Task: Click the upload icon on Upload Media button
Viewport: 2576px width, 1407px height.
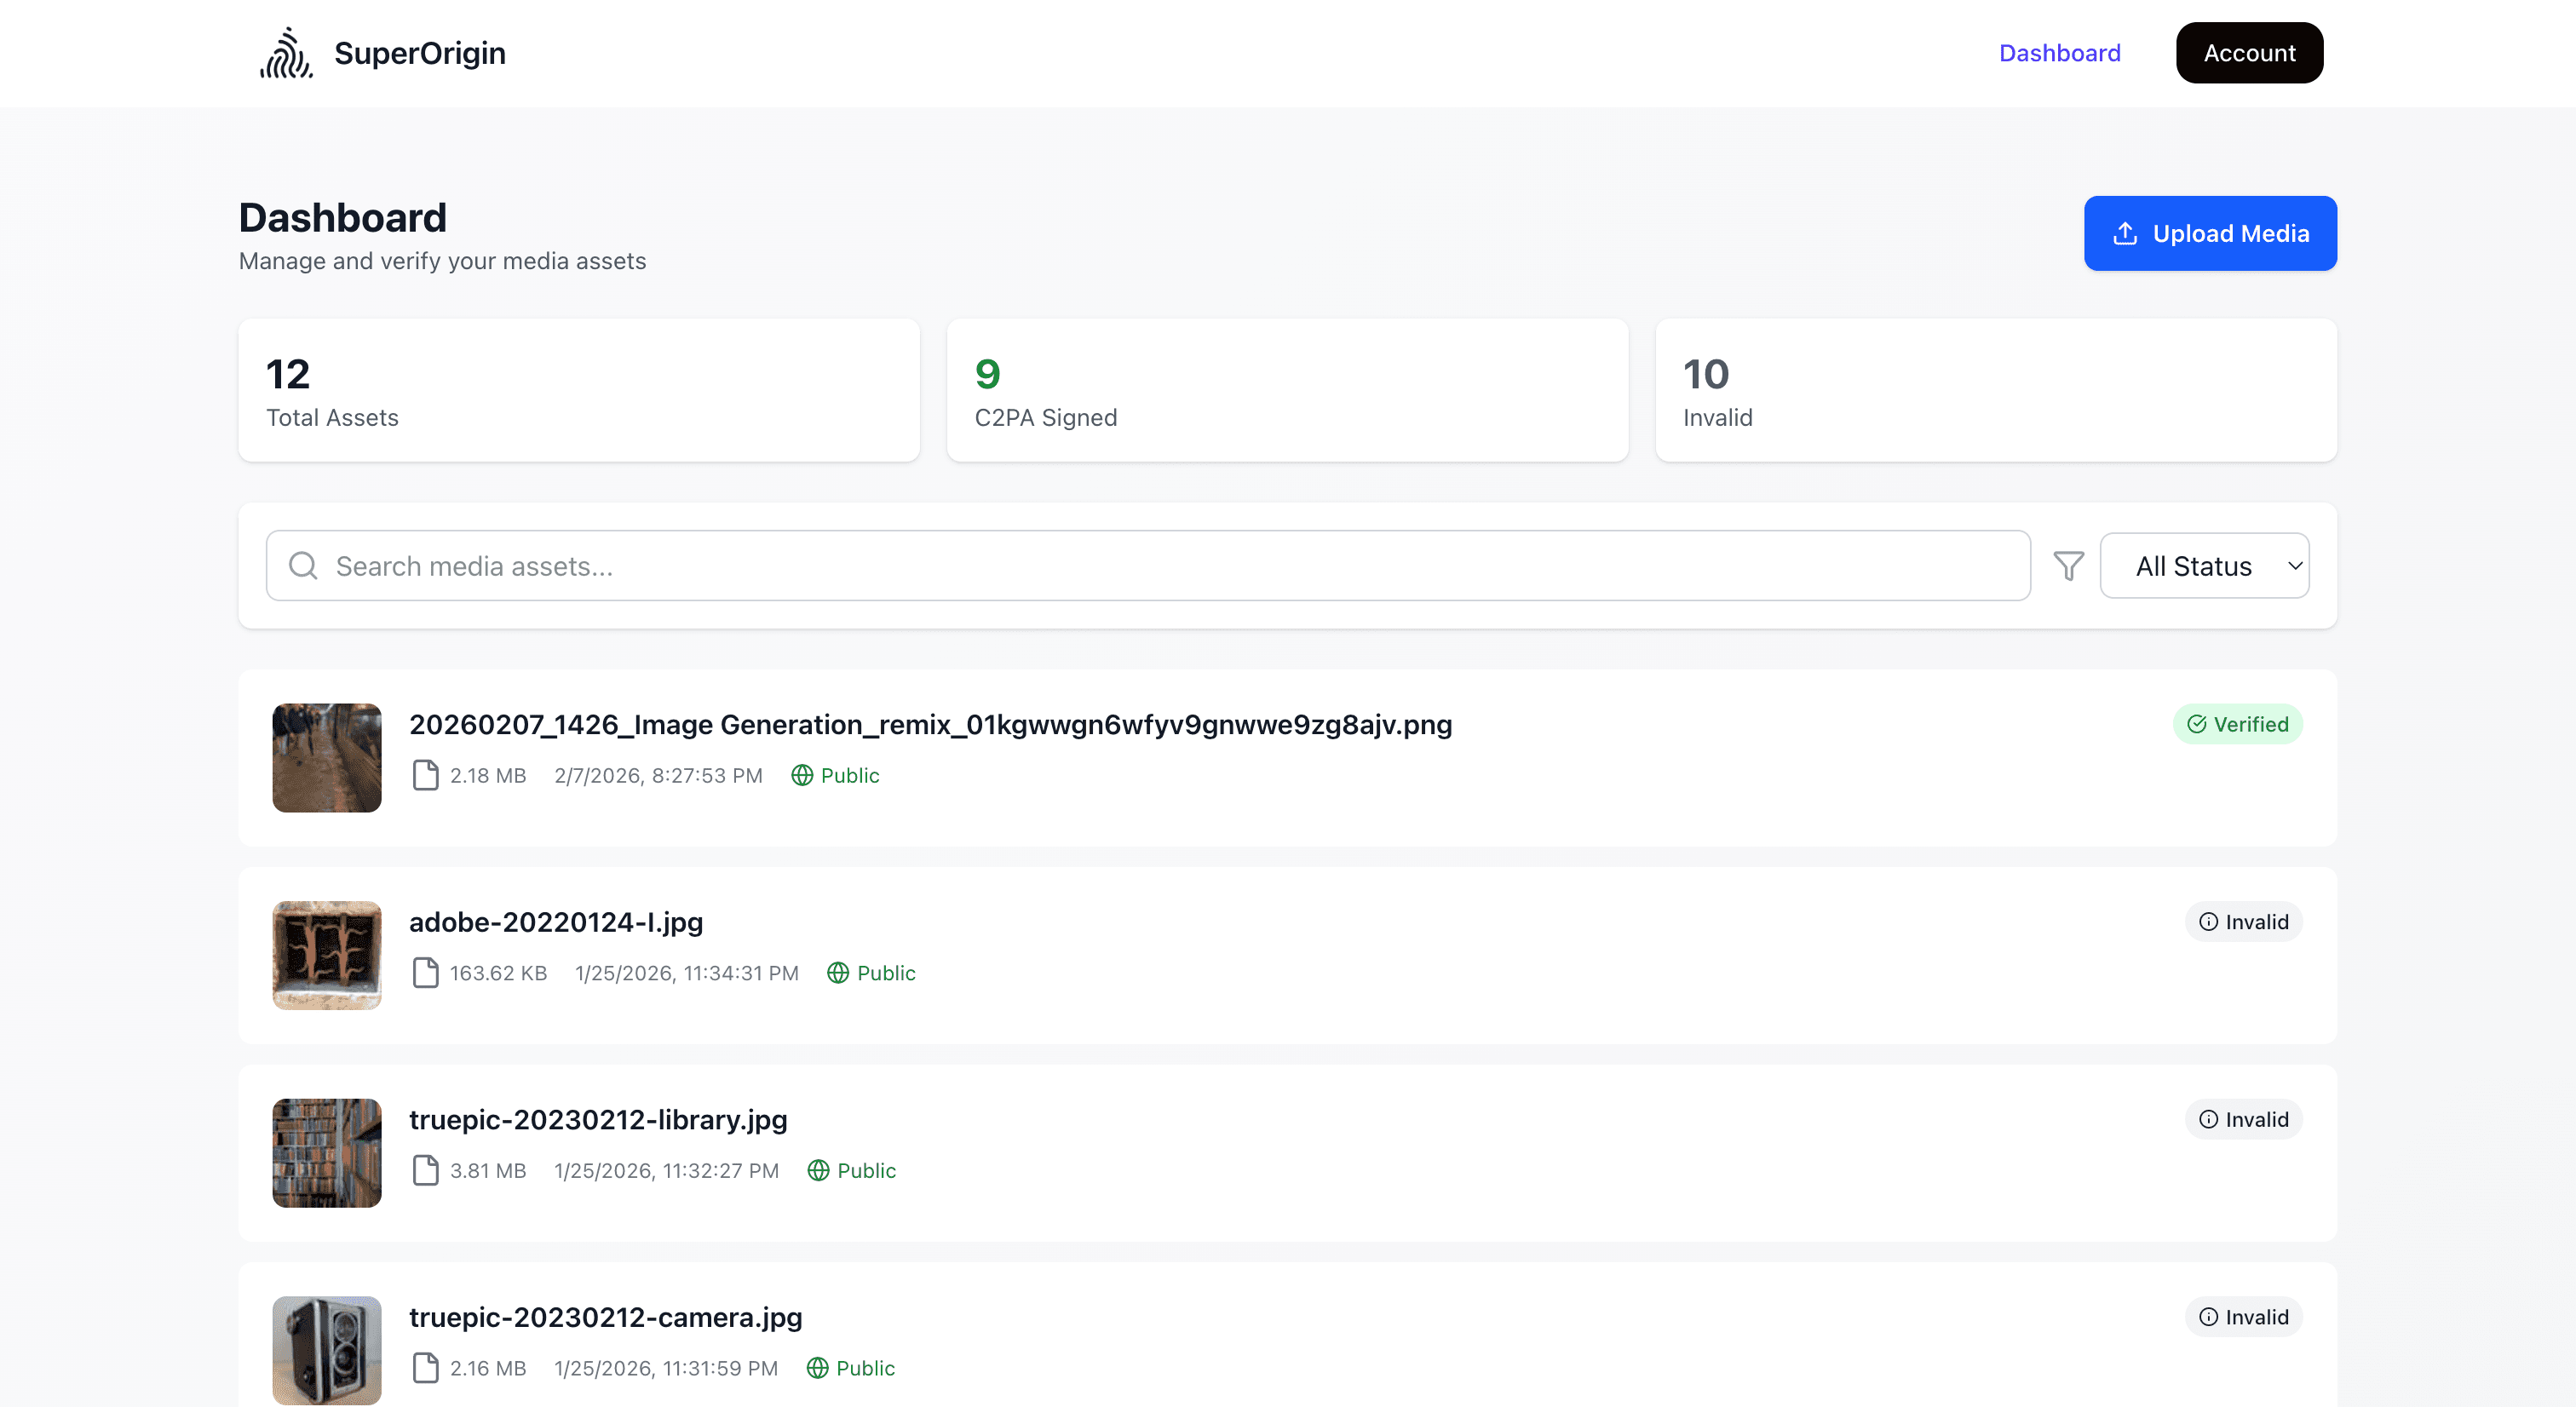Action: point(2126,233)
